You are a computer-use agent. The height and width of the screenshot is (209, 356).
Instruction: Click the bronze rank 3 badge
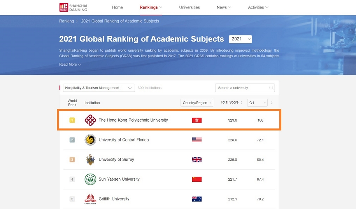72,160
